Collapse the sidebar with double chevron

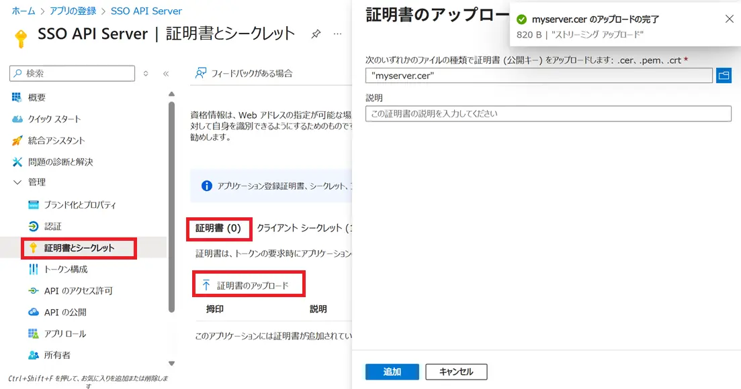coord(166,74)
